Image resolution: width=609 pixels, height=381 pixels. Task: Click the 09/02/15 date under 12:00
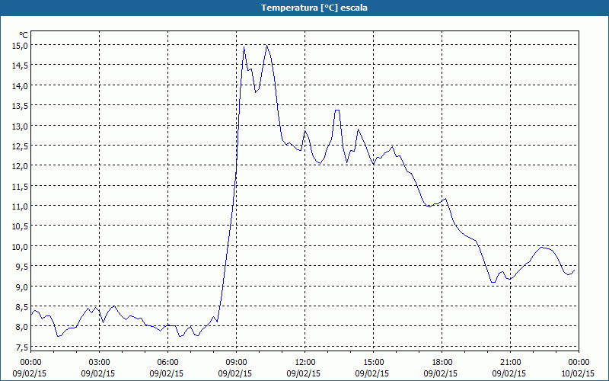304,373
